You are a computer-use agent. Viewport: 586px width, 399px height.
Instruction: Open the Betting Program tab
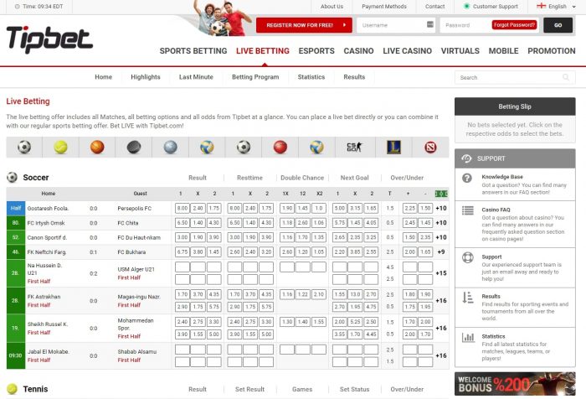coord(255,77)
